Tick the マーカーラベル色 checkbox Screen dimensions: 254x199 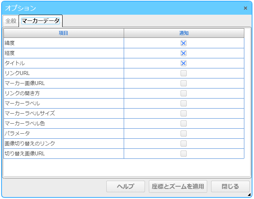tap(184, 123)
